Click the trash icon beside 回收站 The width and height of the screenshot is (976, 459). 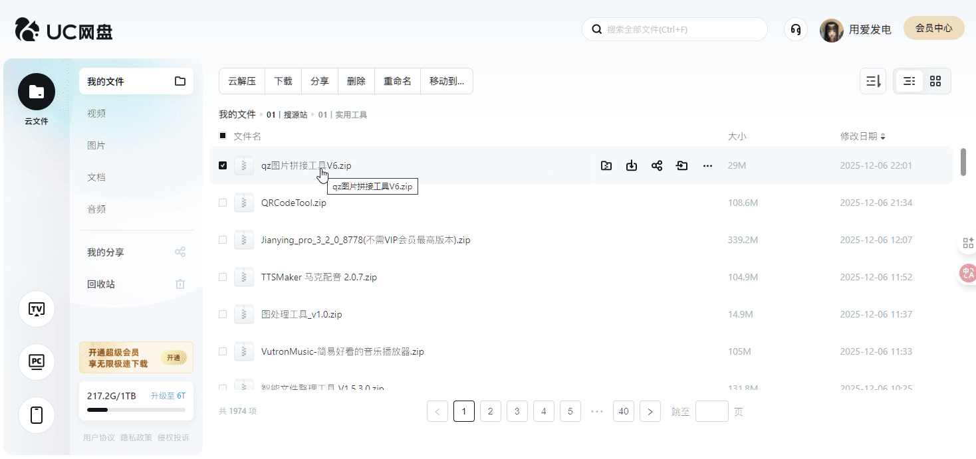(x=180, y=284)
